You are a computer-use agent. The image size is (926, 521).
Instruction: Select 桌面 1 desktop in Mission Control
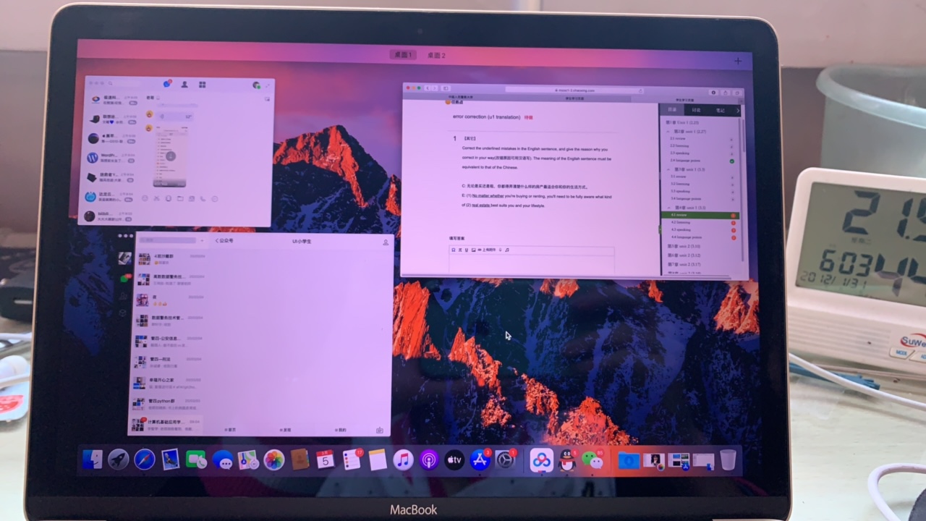tap(404, 55)
